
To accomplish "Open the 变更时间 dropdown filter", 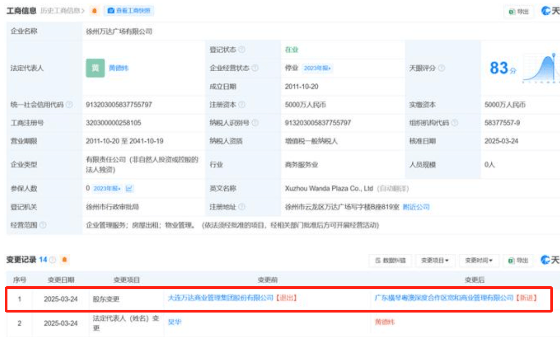I will 479,261.
